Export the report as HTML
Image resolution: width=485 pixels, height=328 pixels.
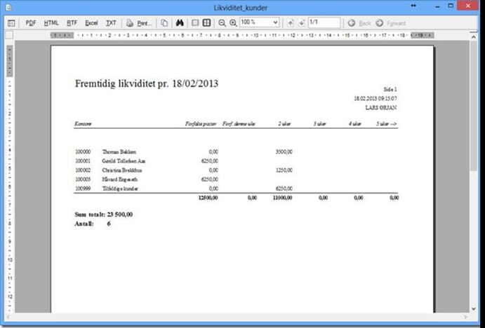[x=51, y=22]
